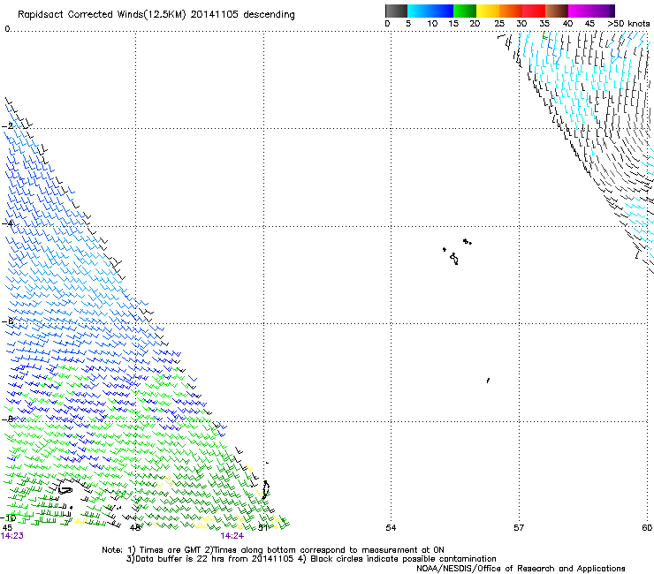Click the word 'descending' in the title

click(269, 15)
